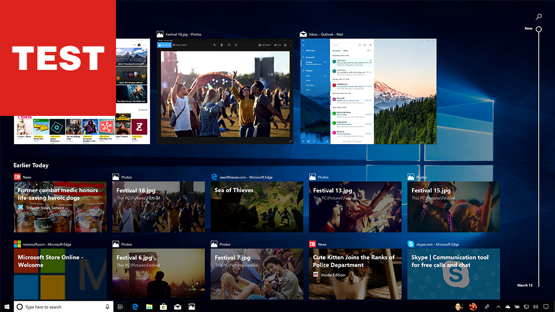Launch Microsoft Edge from the taskbar
This screenshot has height=312, width=555.
(x=135, y=307)
